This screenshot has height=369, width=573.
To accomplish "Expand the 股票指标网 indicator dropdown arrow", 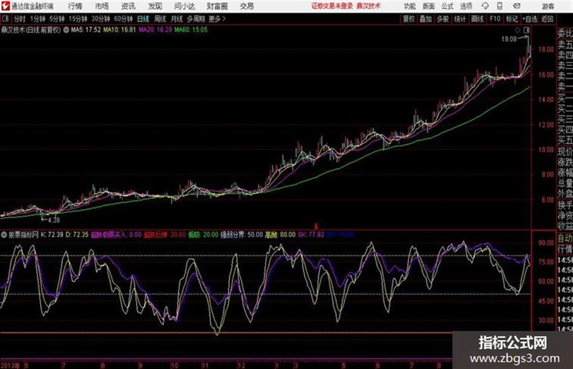I will [x=4, y=234].
